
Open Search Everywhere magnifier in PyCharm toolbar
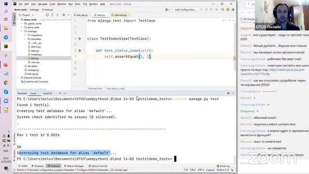click(x=223, y=10)
